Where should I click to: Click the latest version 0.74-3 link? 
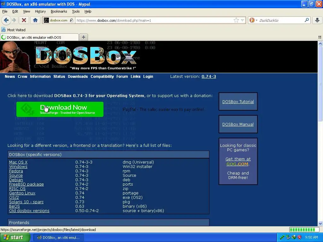point(209,77)
